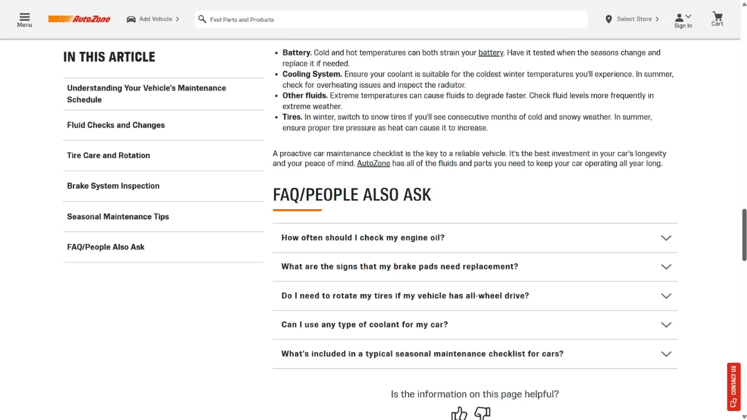The height and width of the screenshot is (420, 747).
Task: Expand the seasonal maintenance checklist question
Action: point(474,353)
